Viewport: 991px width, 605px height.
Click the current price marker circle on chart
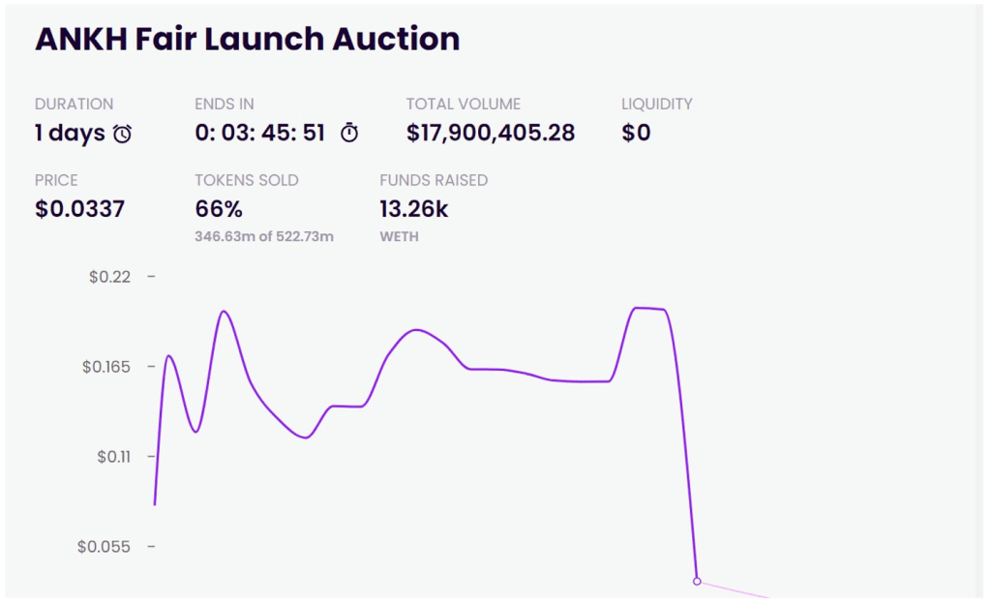tap(697, 581)
